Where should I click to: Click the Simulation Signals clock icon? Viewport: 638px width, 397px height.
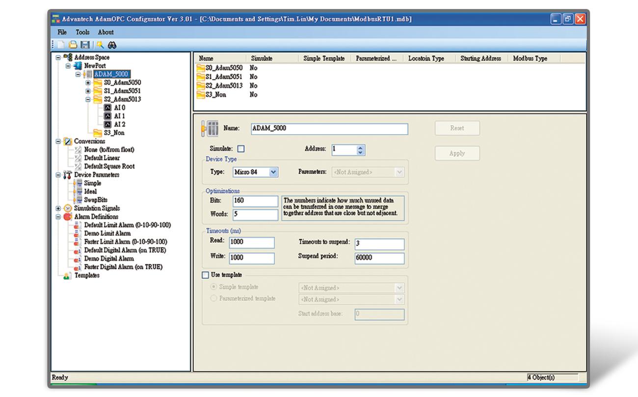[x=68, y=208]
